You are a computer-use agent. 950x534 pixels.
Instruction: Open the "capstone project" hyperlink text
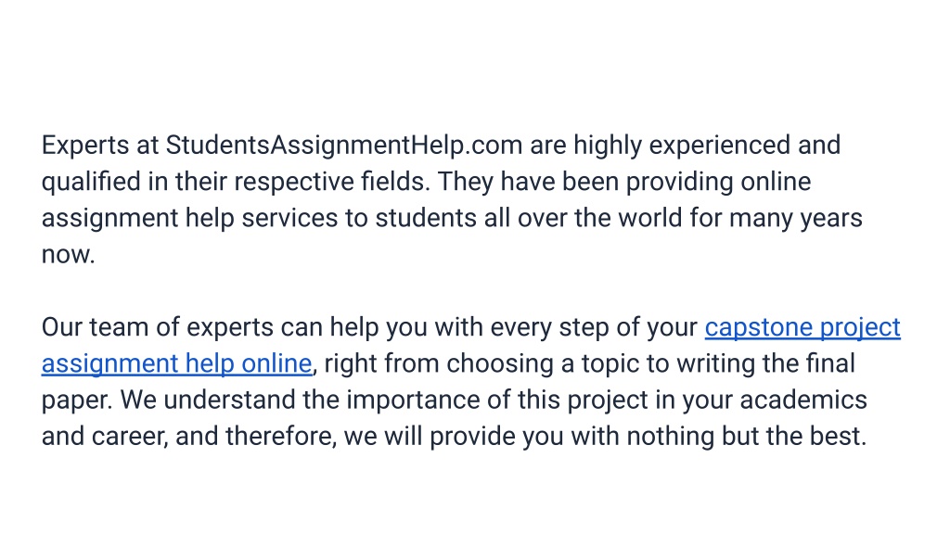coord(802,328)
